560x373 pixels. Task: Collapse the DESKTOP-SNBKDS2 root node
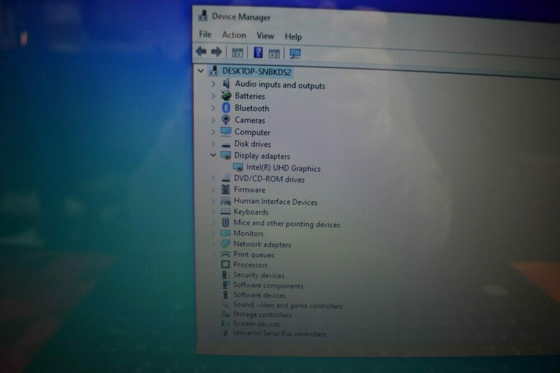coord(200,70)
